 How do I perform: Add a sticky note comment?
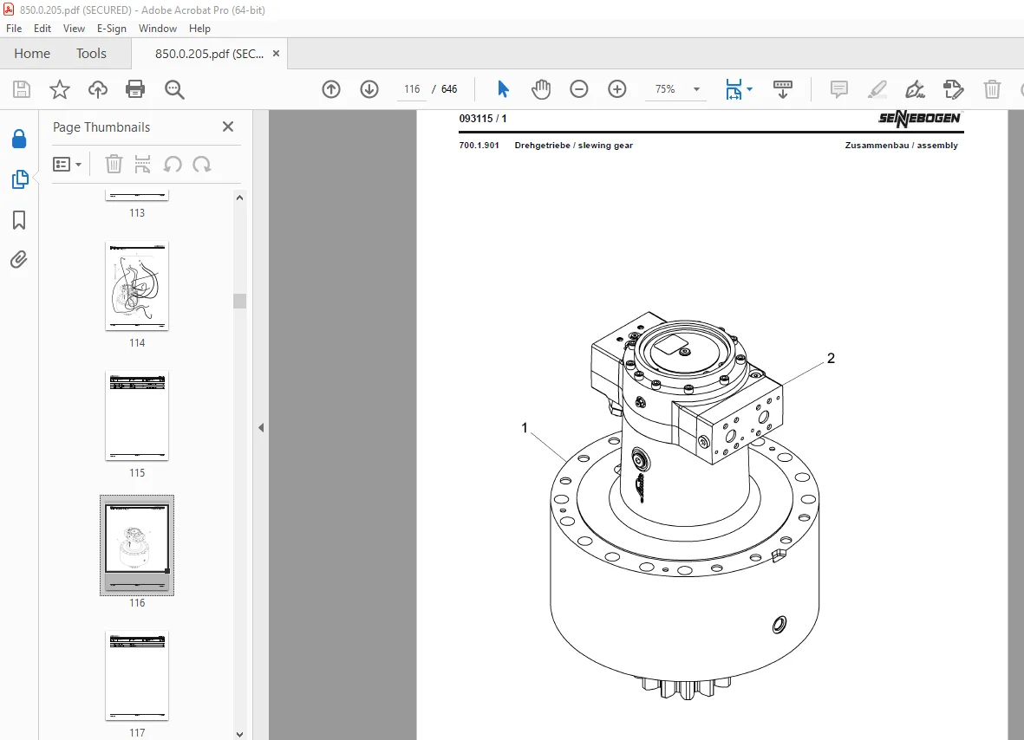pyautogui.click(x=838, y=89)
